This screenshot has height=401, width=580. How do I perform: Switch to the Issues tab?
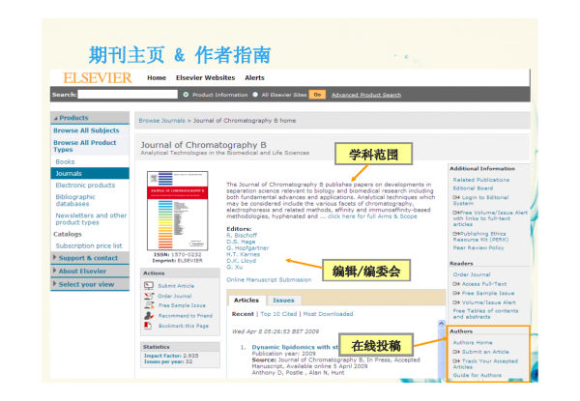283,301
